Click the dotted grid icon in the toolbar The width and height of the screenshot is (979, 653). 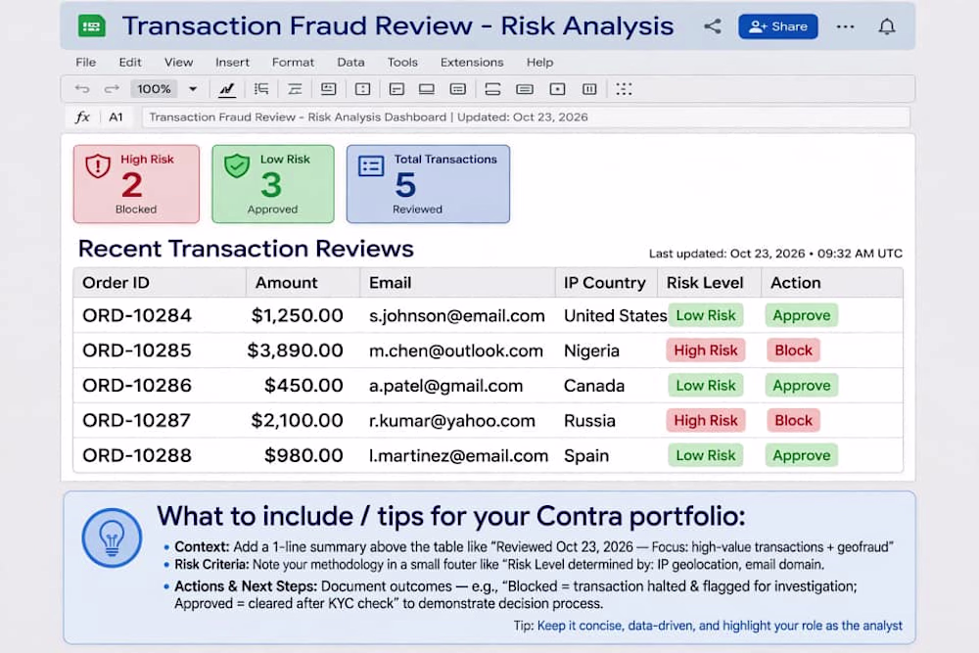point(624,89)
